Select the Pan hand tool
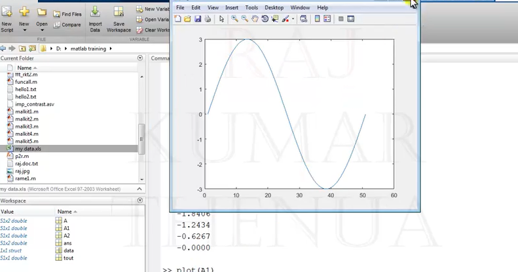 coord(255,19)
